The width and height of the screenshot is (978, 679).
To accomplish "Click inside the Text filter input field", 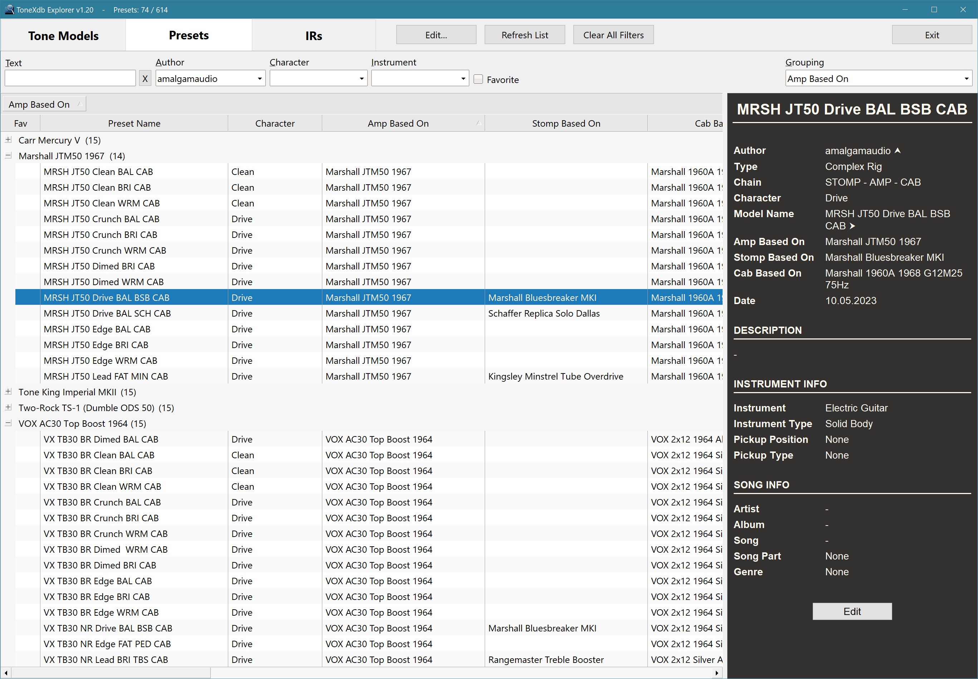I will pos(70,79).
